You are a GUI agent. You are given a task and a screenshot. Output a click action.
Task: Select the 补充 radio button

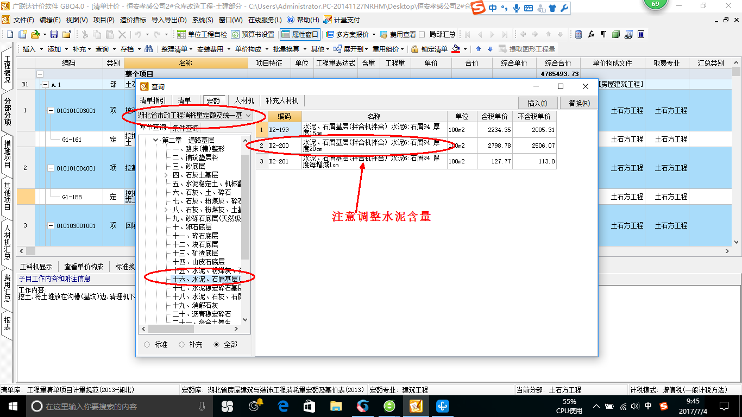[x=182, y=344]
